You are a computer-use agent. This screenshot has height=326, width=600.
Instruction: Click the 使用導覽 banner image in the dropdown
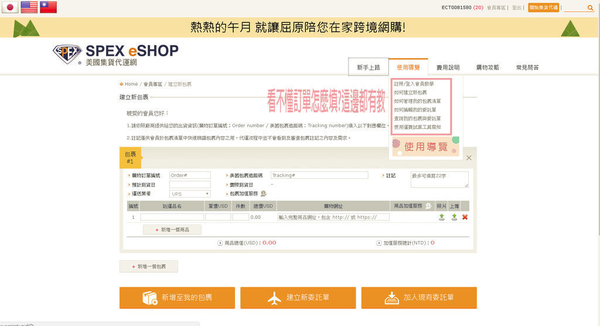[425, 147]
